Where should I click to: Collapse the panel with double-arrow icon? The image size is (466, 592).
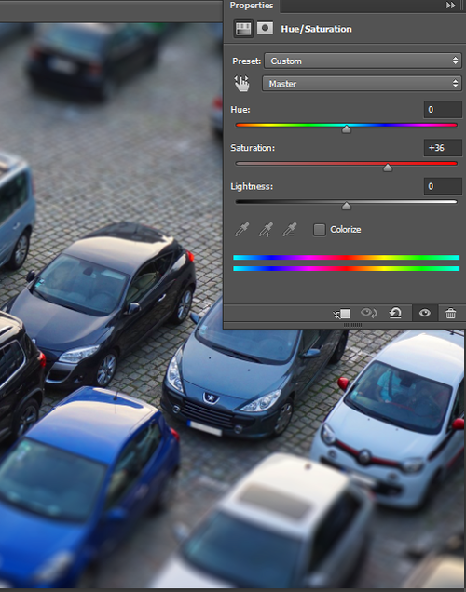coord(450,6)
